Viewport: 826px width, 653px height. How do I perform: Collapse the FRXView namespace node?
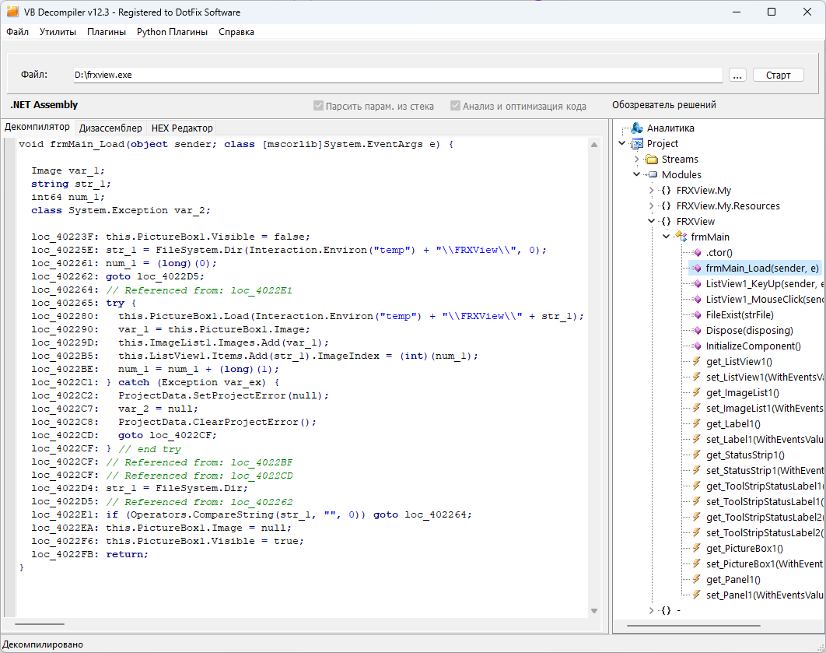(652, 221)
